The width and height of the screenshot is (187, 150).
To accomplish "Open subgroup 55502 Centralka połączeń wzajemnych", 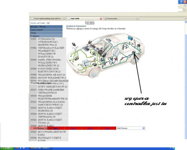I will point(48,52).
